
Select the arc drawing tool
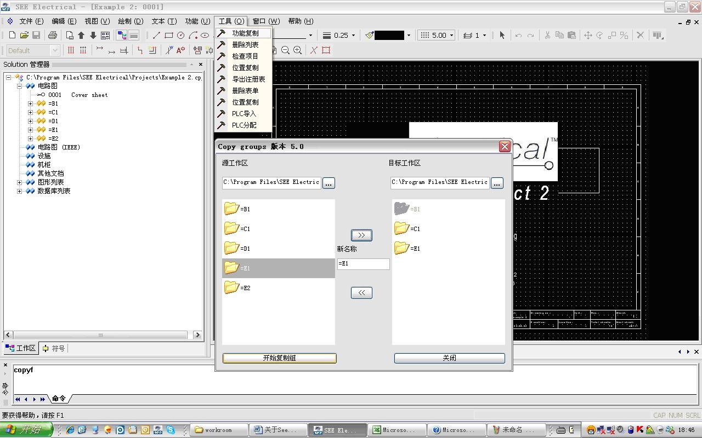(193, 35)
